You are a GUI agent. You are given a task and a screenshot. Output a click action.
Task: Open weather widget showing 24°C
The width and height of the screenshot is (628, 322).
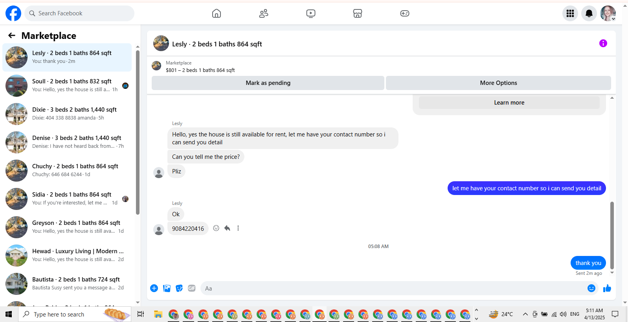(x=501, y=314)
